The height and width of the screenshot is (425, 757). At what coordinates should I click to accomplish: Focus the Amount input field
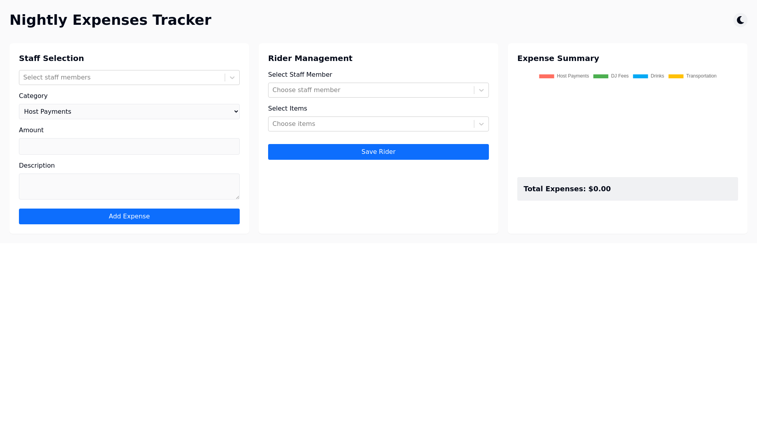point(129,146)
